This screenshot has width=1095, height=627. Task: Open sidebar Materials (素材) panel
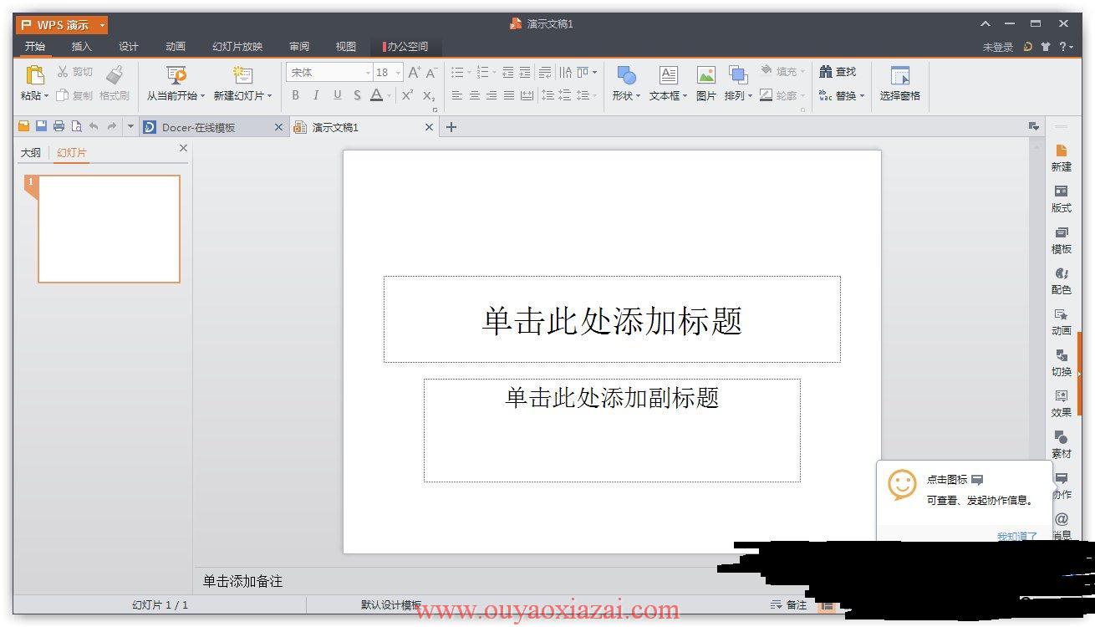(1062, 445)
